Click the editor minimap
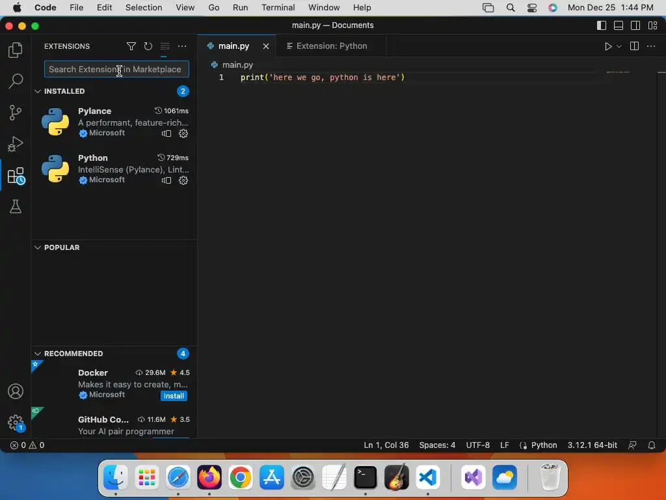The width and height of the screenshot is (666, 500). (618, 72)
